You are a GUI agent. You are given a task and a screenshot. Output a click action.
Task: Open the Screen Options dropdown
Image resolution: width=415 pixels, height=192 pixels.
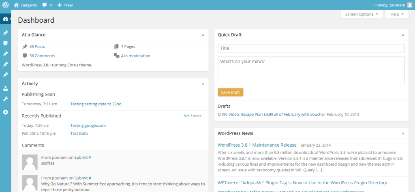coord(362,14)
